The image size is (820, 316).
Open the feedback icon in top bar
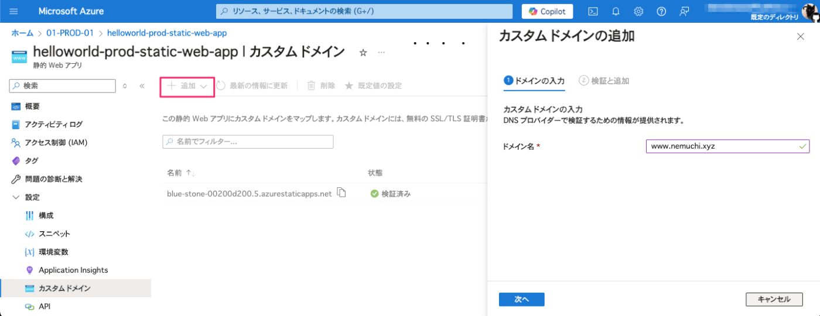pos(684,11)
